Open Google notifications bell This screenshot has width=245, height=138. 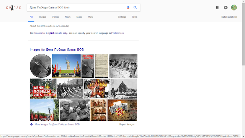click(225, 8)
